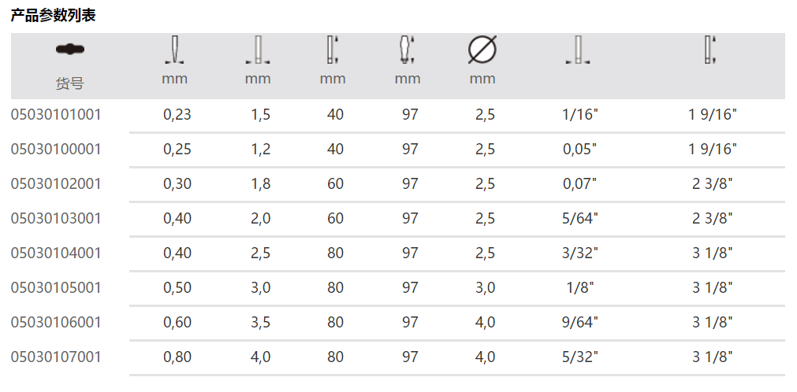Open item number 05030101001
The width and height of the screenshot is (797, 392).
pyautogui.click(x=56, y=115)
